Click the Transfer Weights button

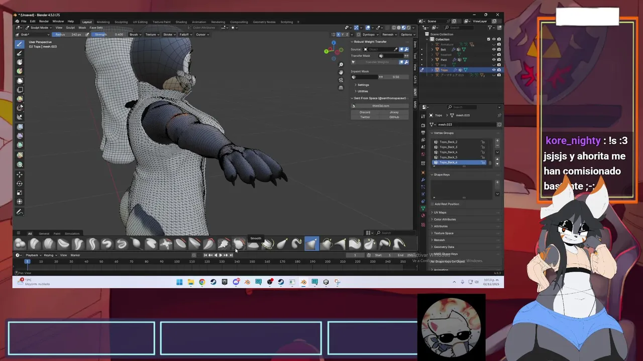[x=377, y=62]
